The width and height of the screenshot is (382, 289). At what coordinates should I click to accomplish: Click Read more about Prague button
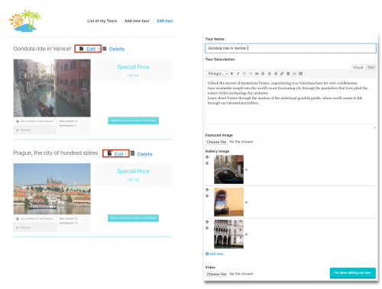[x=133, y=218]
